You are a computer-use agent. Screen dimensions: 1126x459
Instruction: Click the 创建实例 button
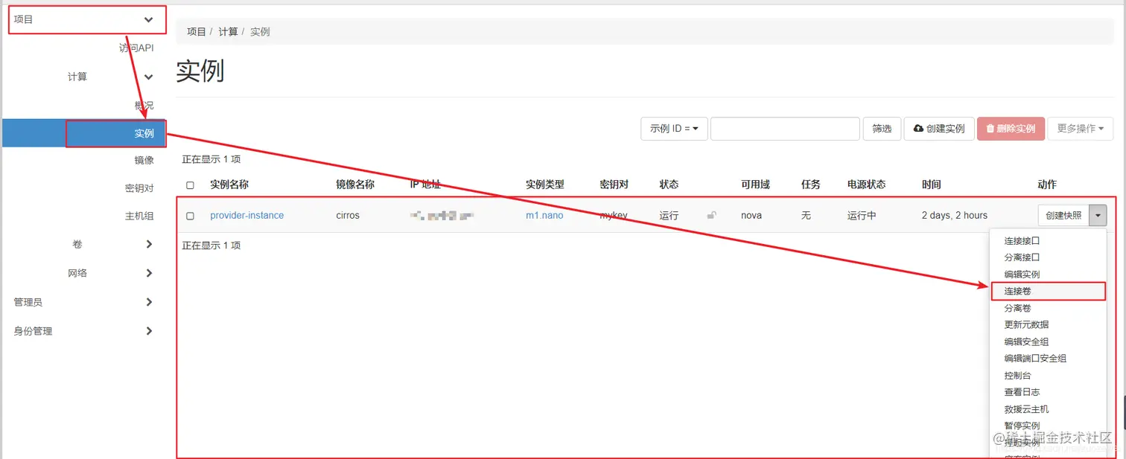pos(939,129)
